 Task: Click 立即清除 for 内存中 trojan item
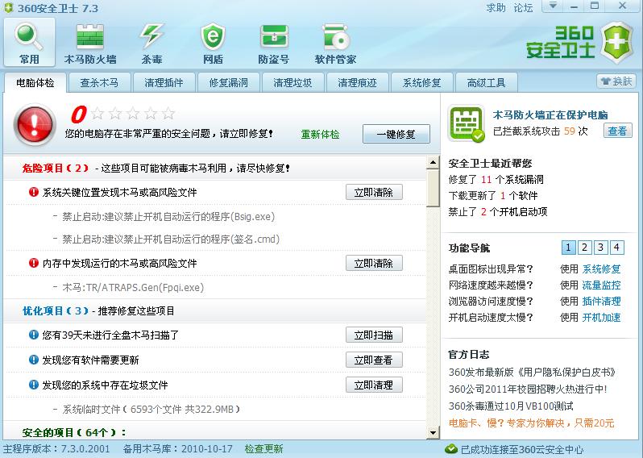[x=374, y=263]
